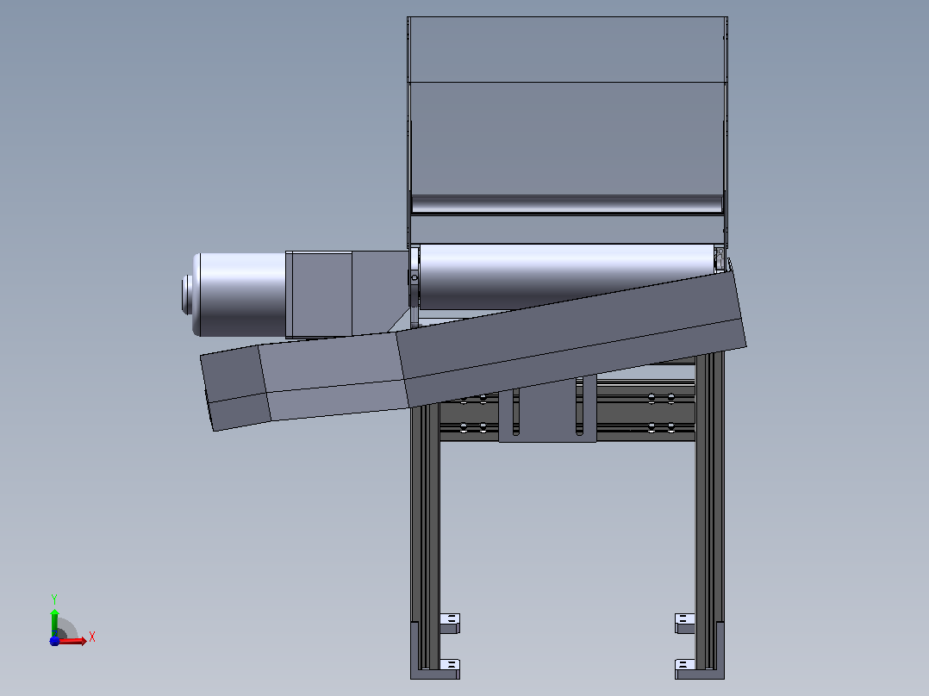929x696 pixels.
Task: Select the large drive roller below the hopper
Action: tap(566, 276)
